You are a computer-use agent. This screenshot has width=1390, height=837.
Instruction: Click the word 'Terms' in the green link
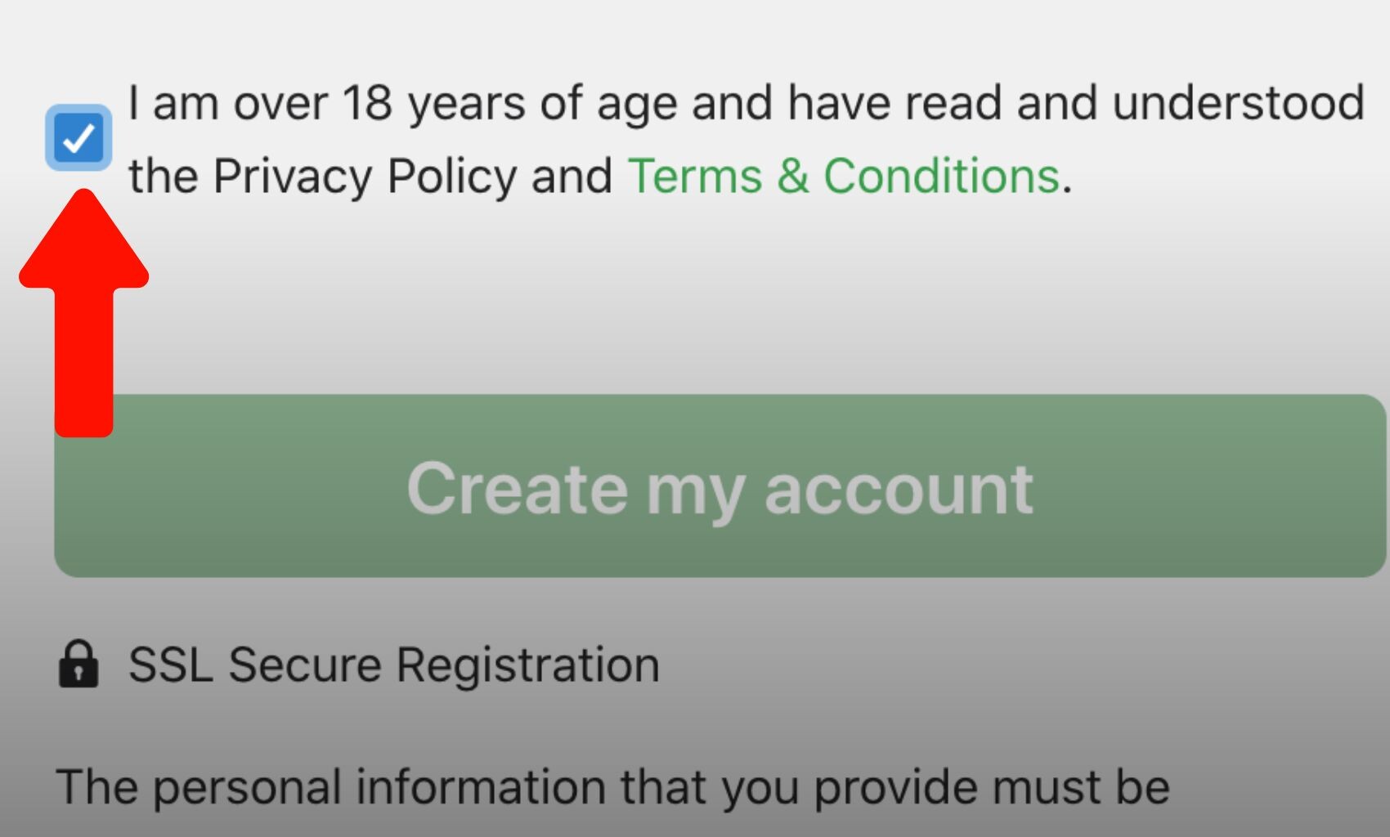tap(695, 176)
